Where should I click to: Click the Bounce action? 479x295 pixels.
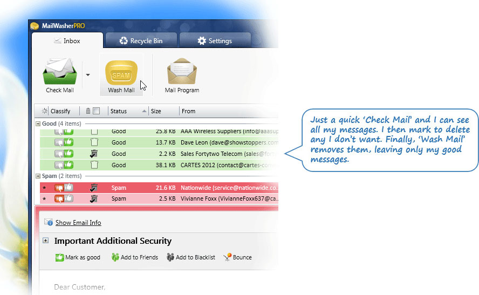coord(238,257)
